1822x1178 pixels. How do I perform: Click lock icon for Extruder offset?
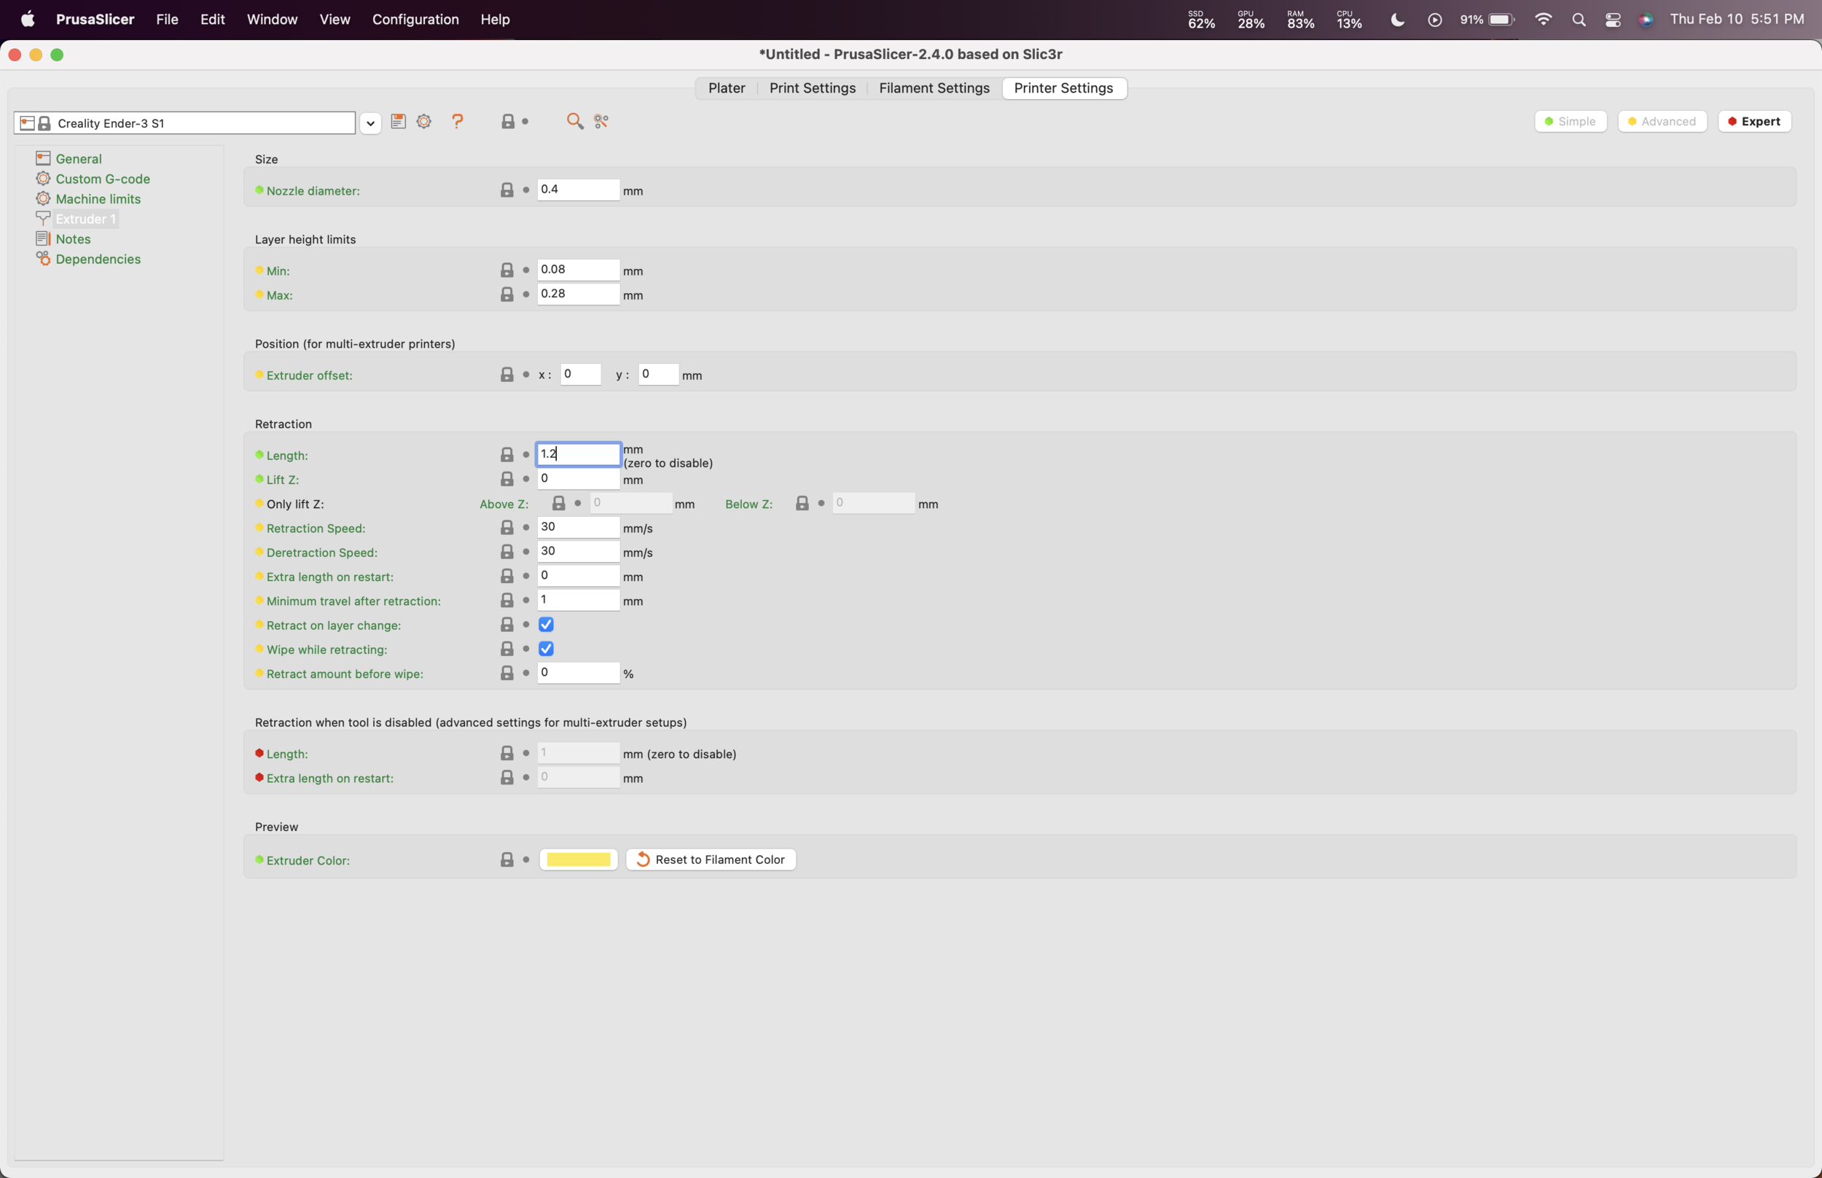pos(507,375)
